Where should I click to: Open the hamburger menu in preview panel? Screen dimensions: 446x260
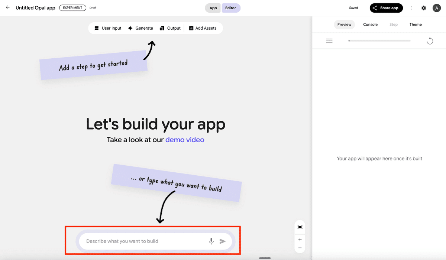329,41
